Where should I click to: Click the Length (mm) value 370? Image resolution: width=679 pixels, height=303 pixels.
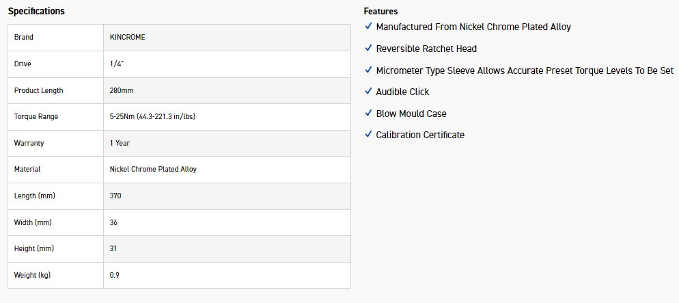pyautogui.click(x=115, y=196)
